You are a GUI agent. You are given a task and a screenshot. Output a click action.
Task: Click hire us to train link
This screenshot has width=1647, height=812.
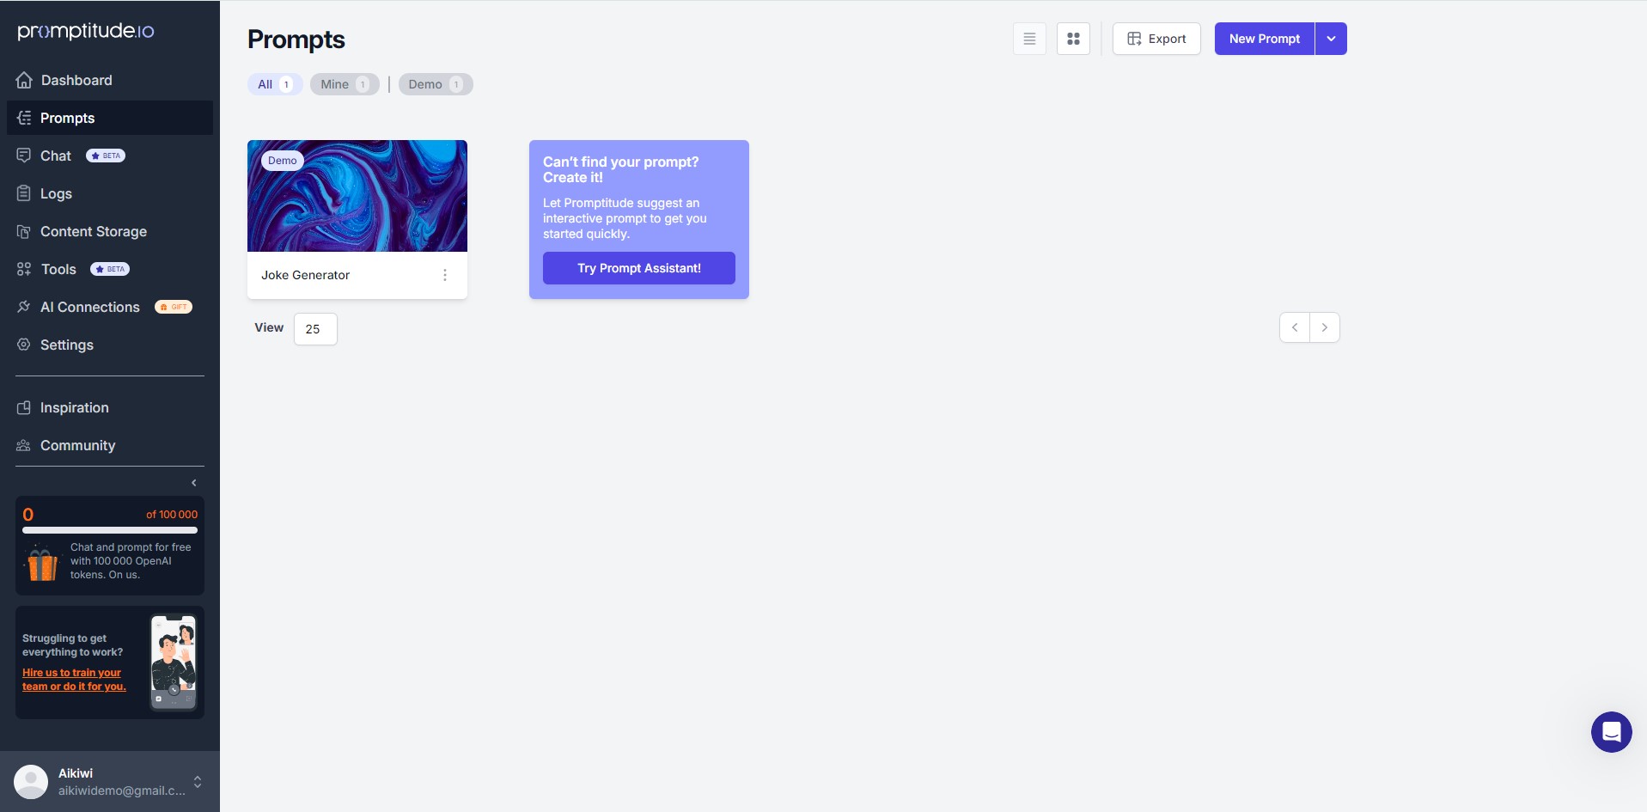click(x=74, y=680)
